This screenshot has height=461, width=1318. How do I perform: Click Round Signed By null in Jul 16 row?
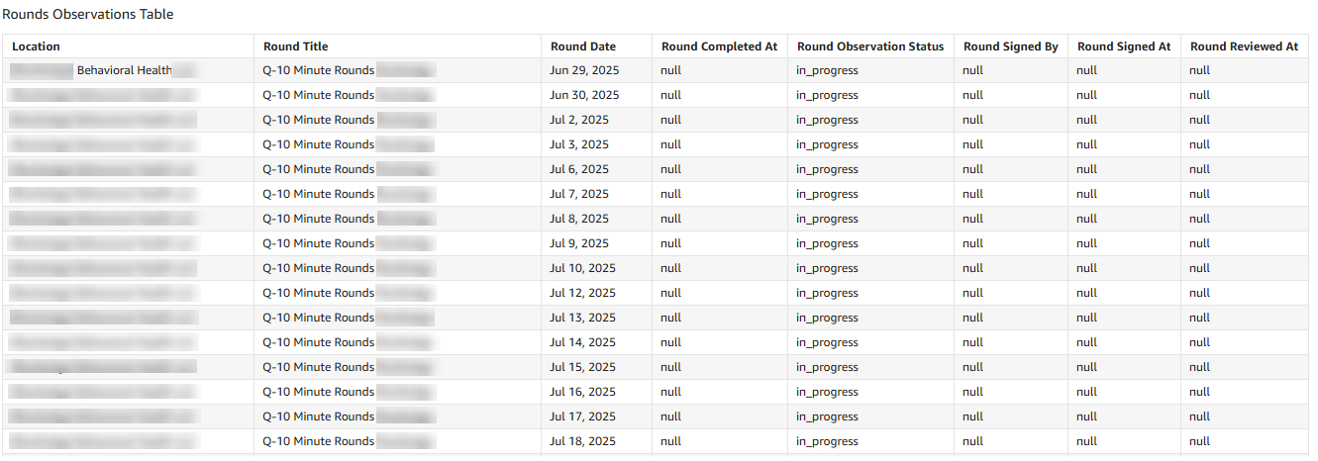(x=972, y=392)
